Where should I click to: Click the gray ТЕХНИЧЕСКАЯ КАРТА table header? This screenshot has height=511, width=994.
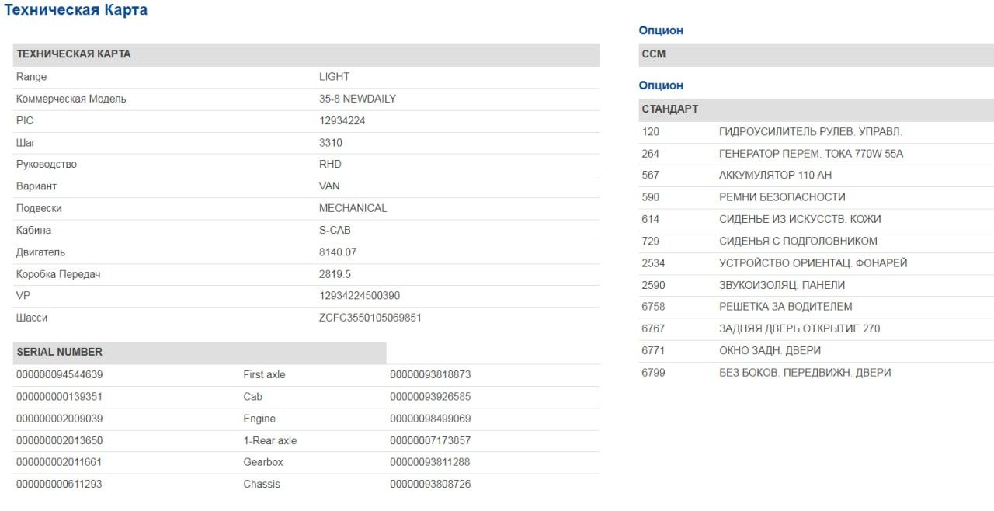point(74,54)
